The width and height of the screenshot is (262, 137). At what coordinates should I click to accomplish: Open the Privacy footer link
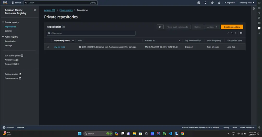tap(226, 127)
